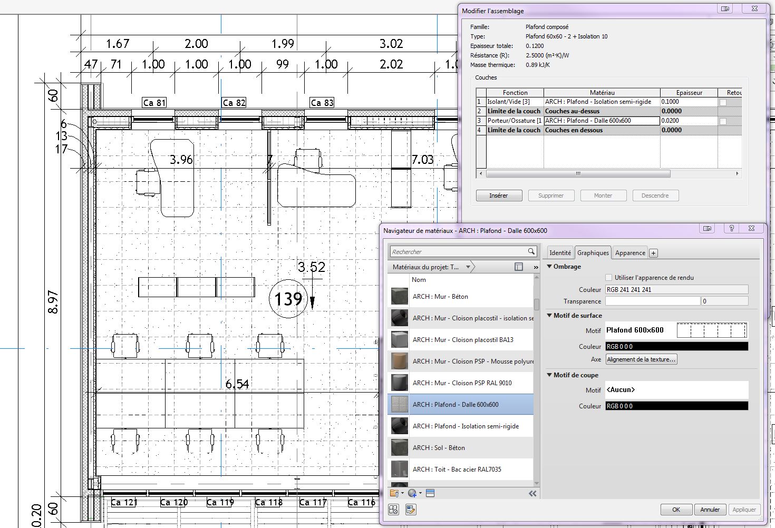
Task: Open the asset browser icon at bottom left
Action: point(394,510)
